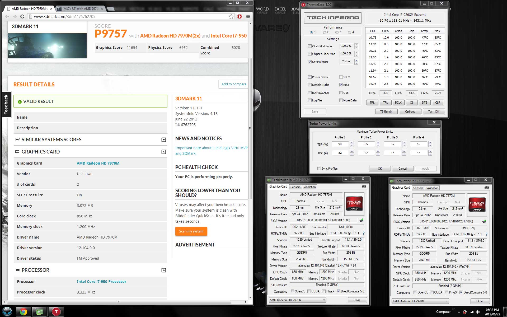Open LucidLogix Virtu MVP notice link
Viewport: 507px width, 317px height.
coord(211,151)
